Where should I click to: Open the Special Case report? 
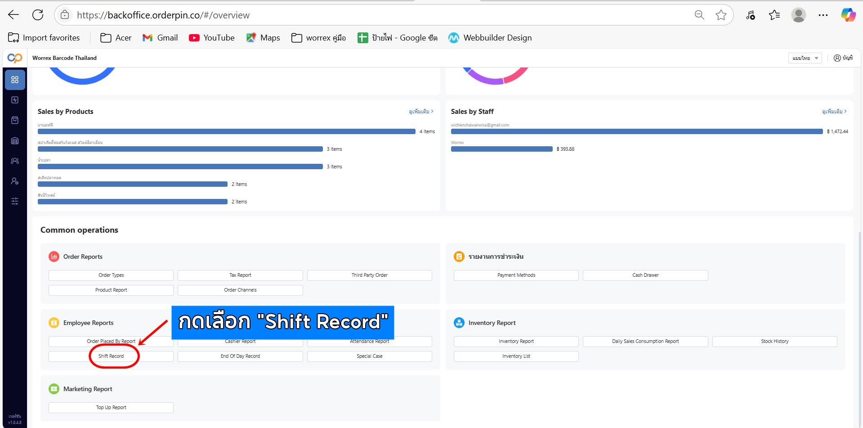click(x=370, y=356)
